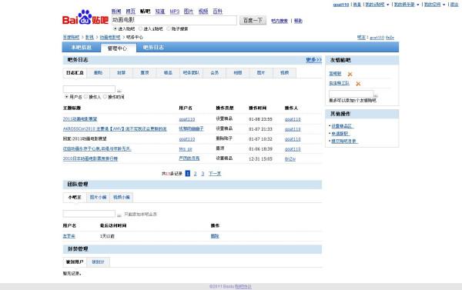Open the 吧内搜索 link
This screenshot has width=462, height=290.
click(x=280, y=21)
